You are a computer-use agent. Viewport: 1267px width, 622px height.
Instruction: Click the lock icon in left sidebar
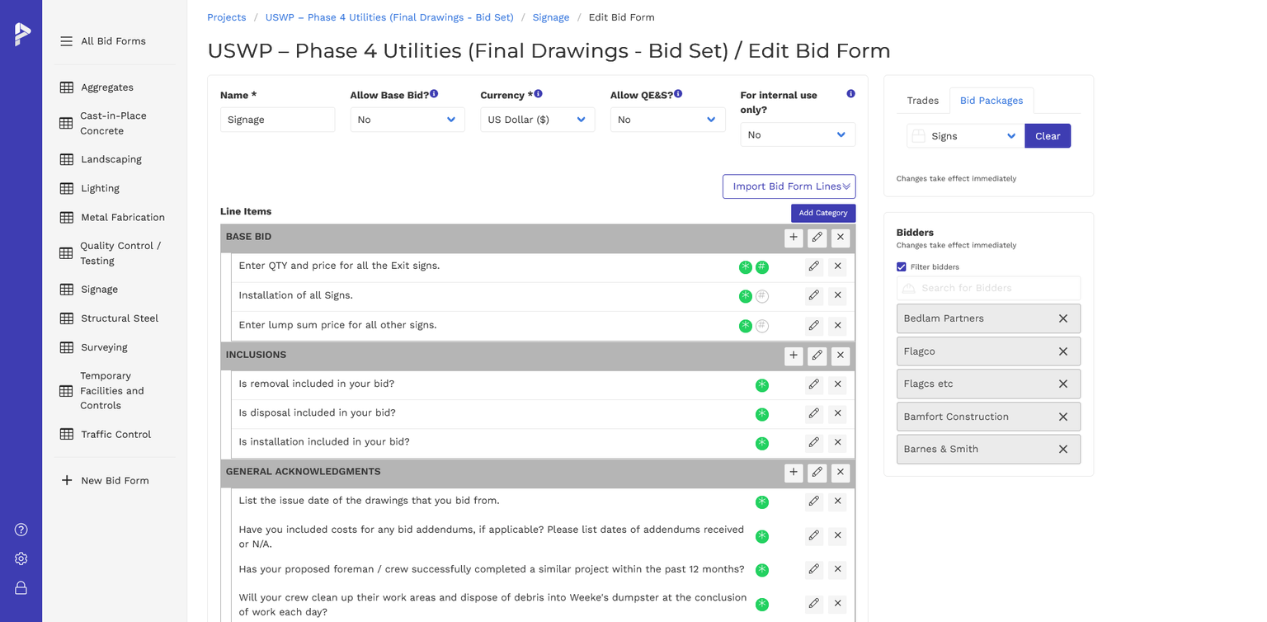click(x=21, y=587)
